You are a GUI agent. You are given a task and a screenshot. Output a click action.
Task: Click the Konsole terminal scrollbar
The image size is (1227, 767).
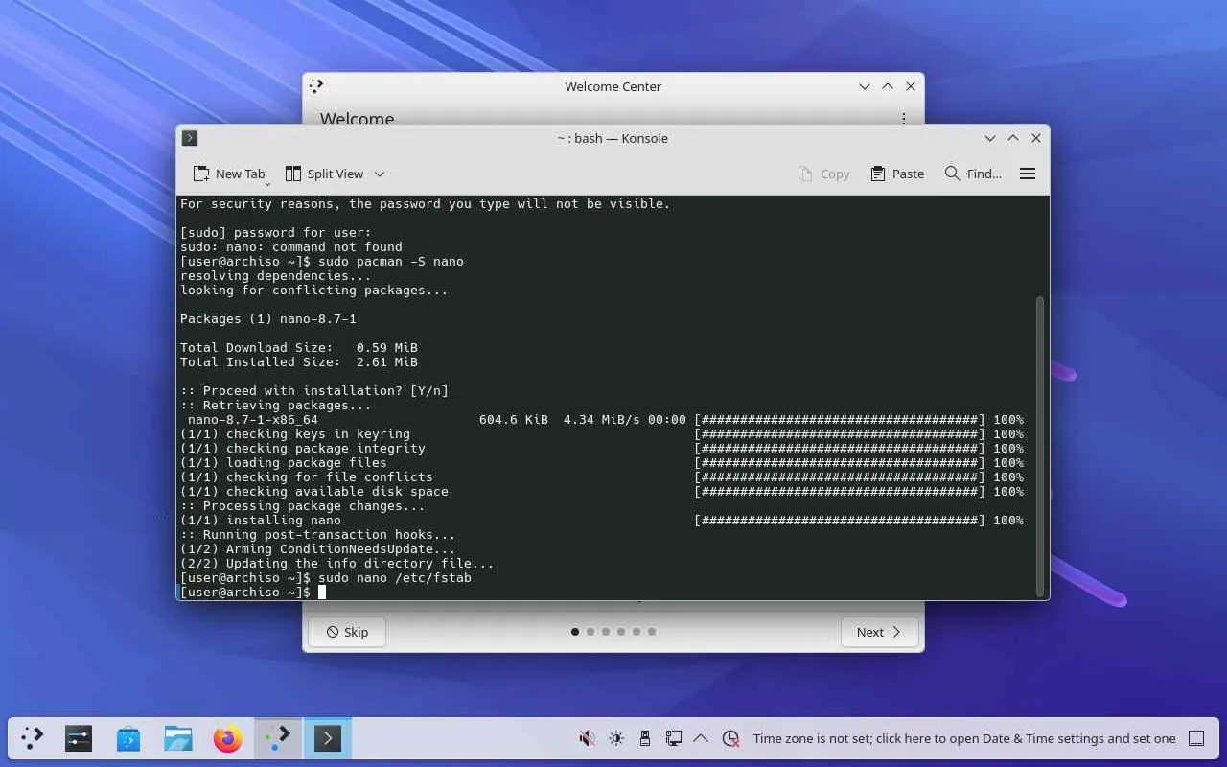click(x=1040, y=446)
